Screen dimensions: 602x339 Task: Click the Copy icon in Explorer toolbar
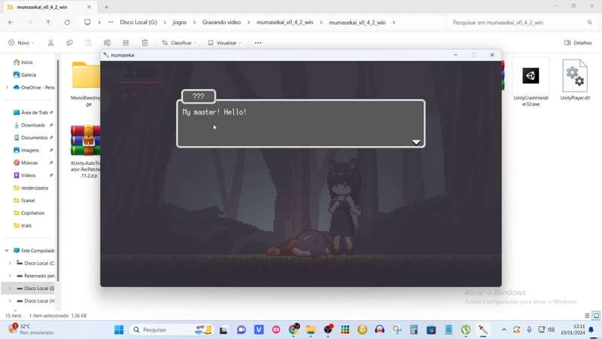click(x=69, y=43)
